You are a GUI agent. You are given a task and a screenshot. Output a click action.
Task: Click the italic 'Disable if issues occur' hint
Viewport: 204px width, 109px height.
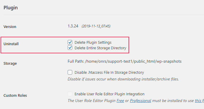[123, 79]
